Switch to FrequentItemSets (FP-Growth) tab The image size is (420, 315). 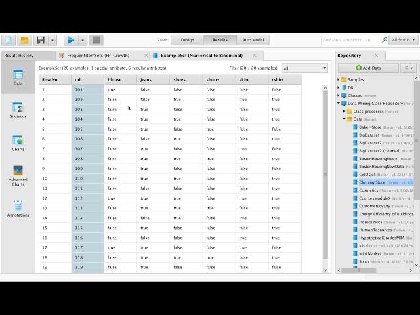pos(98,55)
